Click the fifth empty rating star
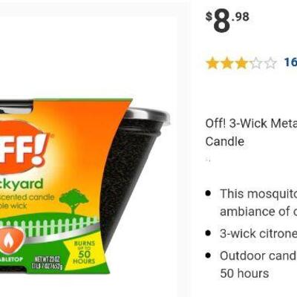Viewport: 297px width, 297px height. 270,63
